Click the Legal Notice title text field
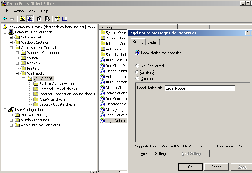Viewport: 252px width, 173px height. click(200, 88)
